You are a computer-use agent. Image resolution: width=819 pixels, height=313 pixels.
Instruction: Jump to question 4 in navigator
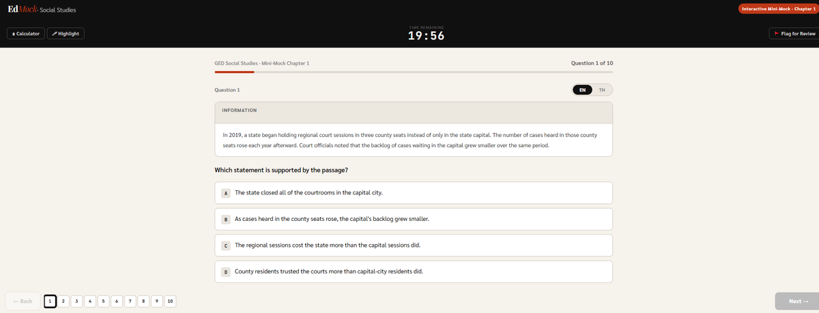coord(90,301)
